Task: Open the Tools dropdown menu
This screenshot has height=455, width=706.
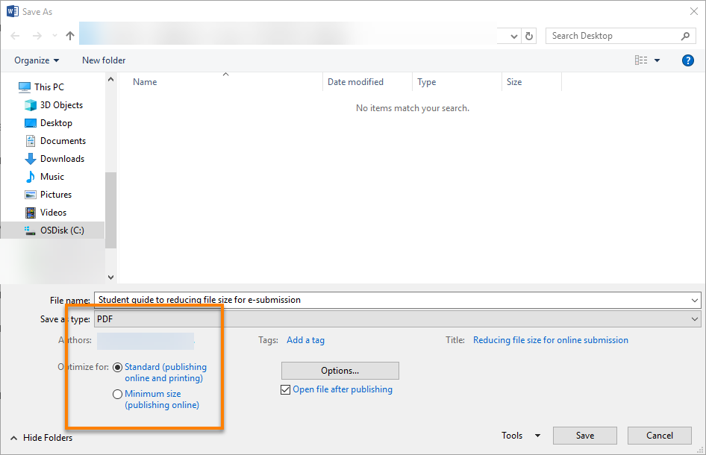Action: 521,436
